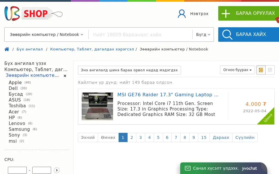The image size is (279, 174).
Task: Click Нэвтрэх login link
Action: click(199, 14)
